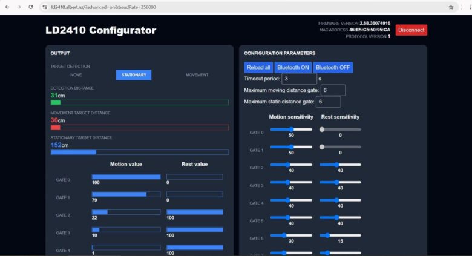Click Reload all button
Screen dimensions: 472x256
(x=258, y=67)
